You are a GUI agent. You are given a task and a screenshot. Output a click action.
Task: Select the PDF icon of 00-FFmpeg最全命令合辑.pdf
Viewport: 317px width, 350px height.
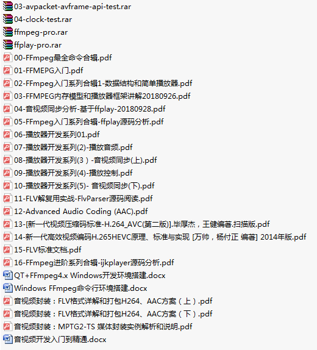tap(7, 57)
